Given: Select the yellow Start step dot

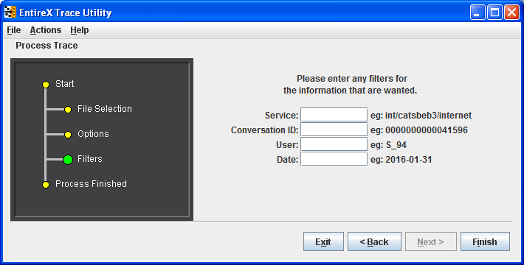Looking at the screenshot, I should (x=46, y=85).
